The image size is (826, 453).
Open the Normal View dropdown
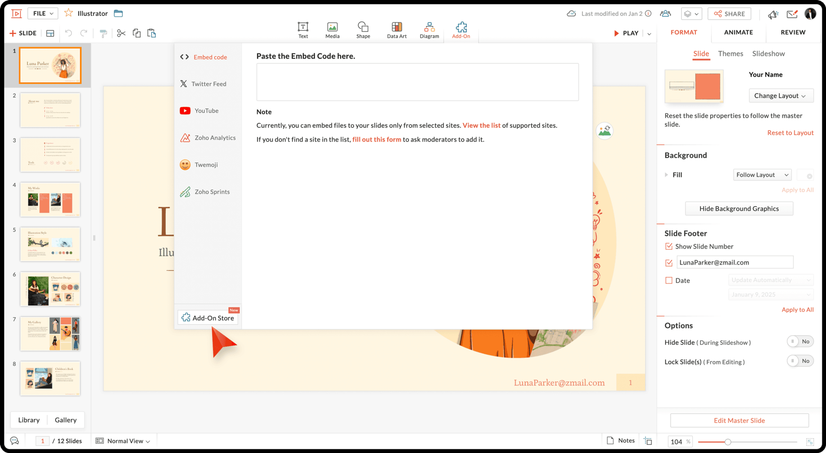click(123, 440)
